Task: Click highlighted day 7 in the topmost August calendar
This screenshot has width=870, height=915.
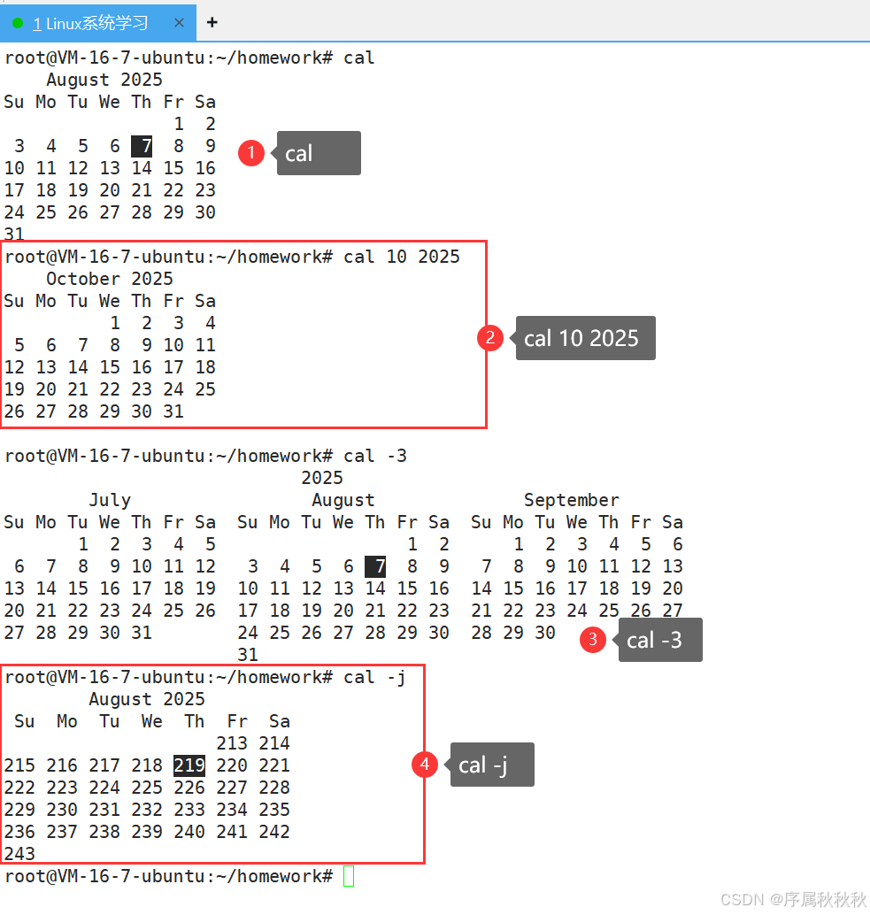Action: point(142,146)
